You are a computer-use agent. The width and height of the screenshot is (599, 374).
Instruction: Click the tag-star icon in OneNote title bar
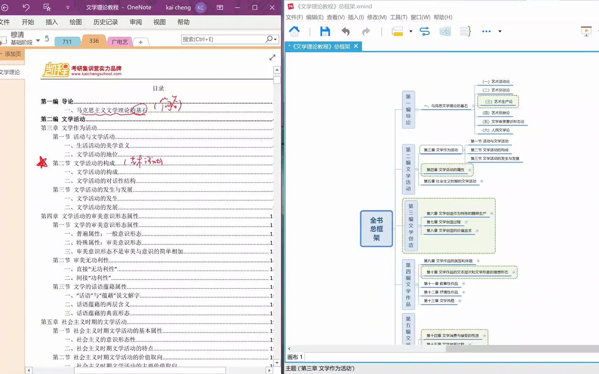(47, 7)
